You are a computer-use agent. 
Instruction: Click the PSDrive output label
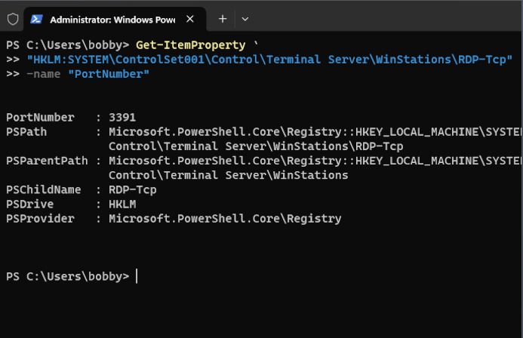pyautogui.click(x=29, y=204)
